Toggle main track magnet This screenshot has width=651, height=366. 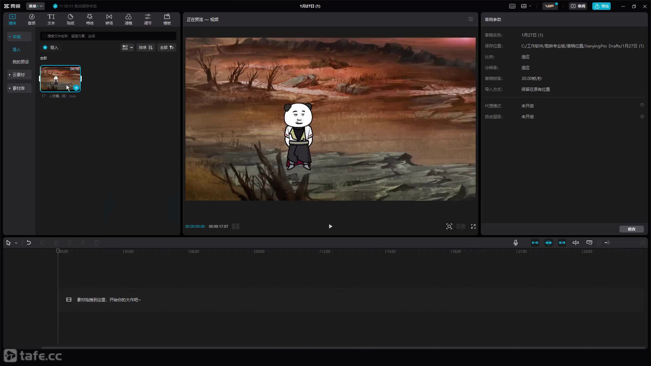(535, 243)
